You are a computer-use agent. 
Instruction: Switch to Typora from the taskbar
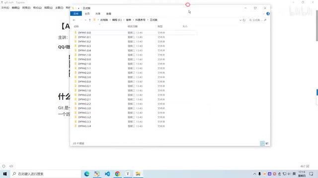128,174
